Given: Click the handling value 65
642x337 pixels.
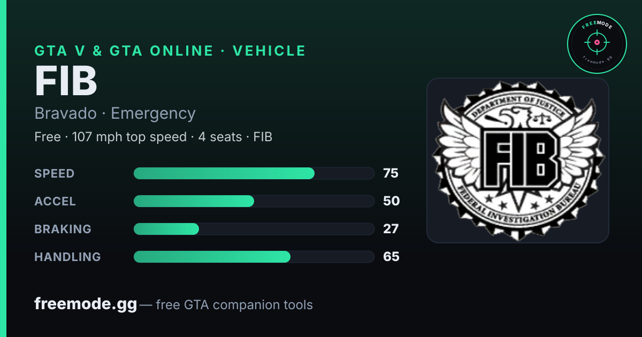Looking at the screenshot, I should coord(391,257).
